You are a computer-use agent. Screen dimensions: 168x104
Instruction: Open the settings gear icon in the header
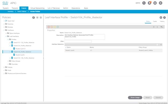160,3
